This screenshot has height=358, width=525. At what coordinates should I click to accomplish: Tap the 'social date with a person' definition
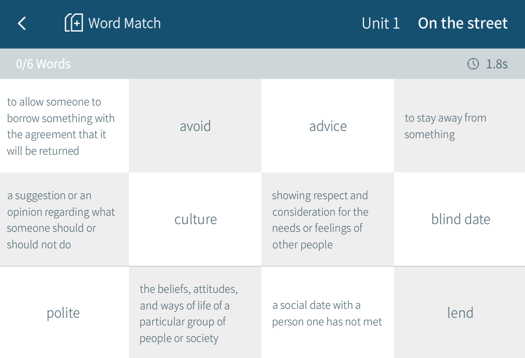pos(327,313)
